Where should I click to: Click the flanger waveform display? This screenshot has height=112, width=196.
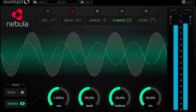[84, 54]
